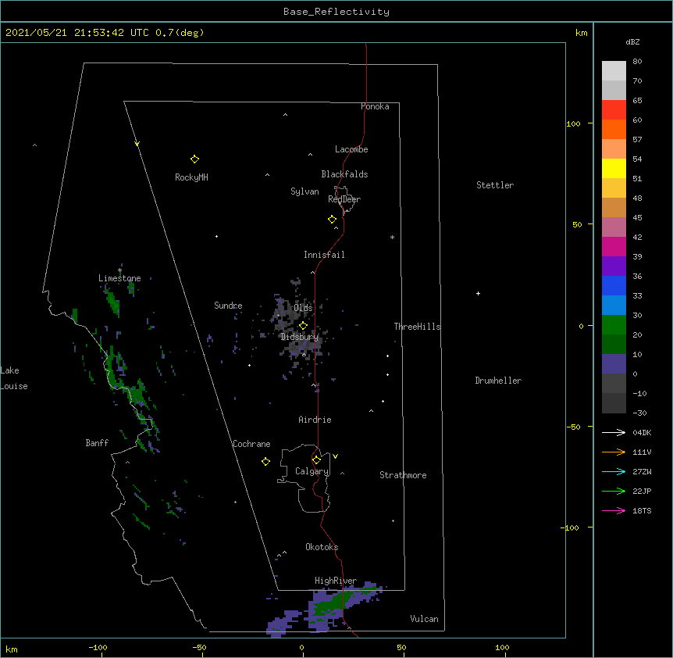Click the Didsbury label
This screenshot has width=673, height=658.
tap(300, 337)
